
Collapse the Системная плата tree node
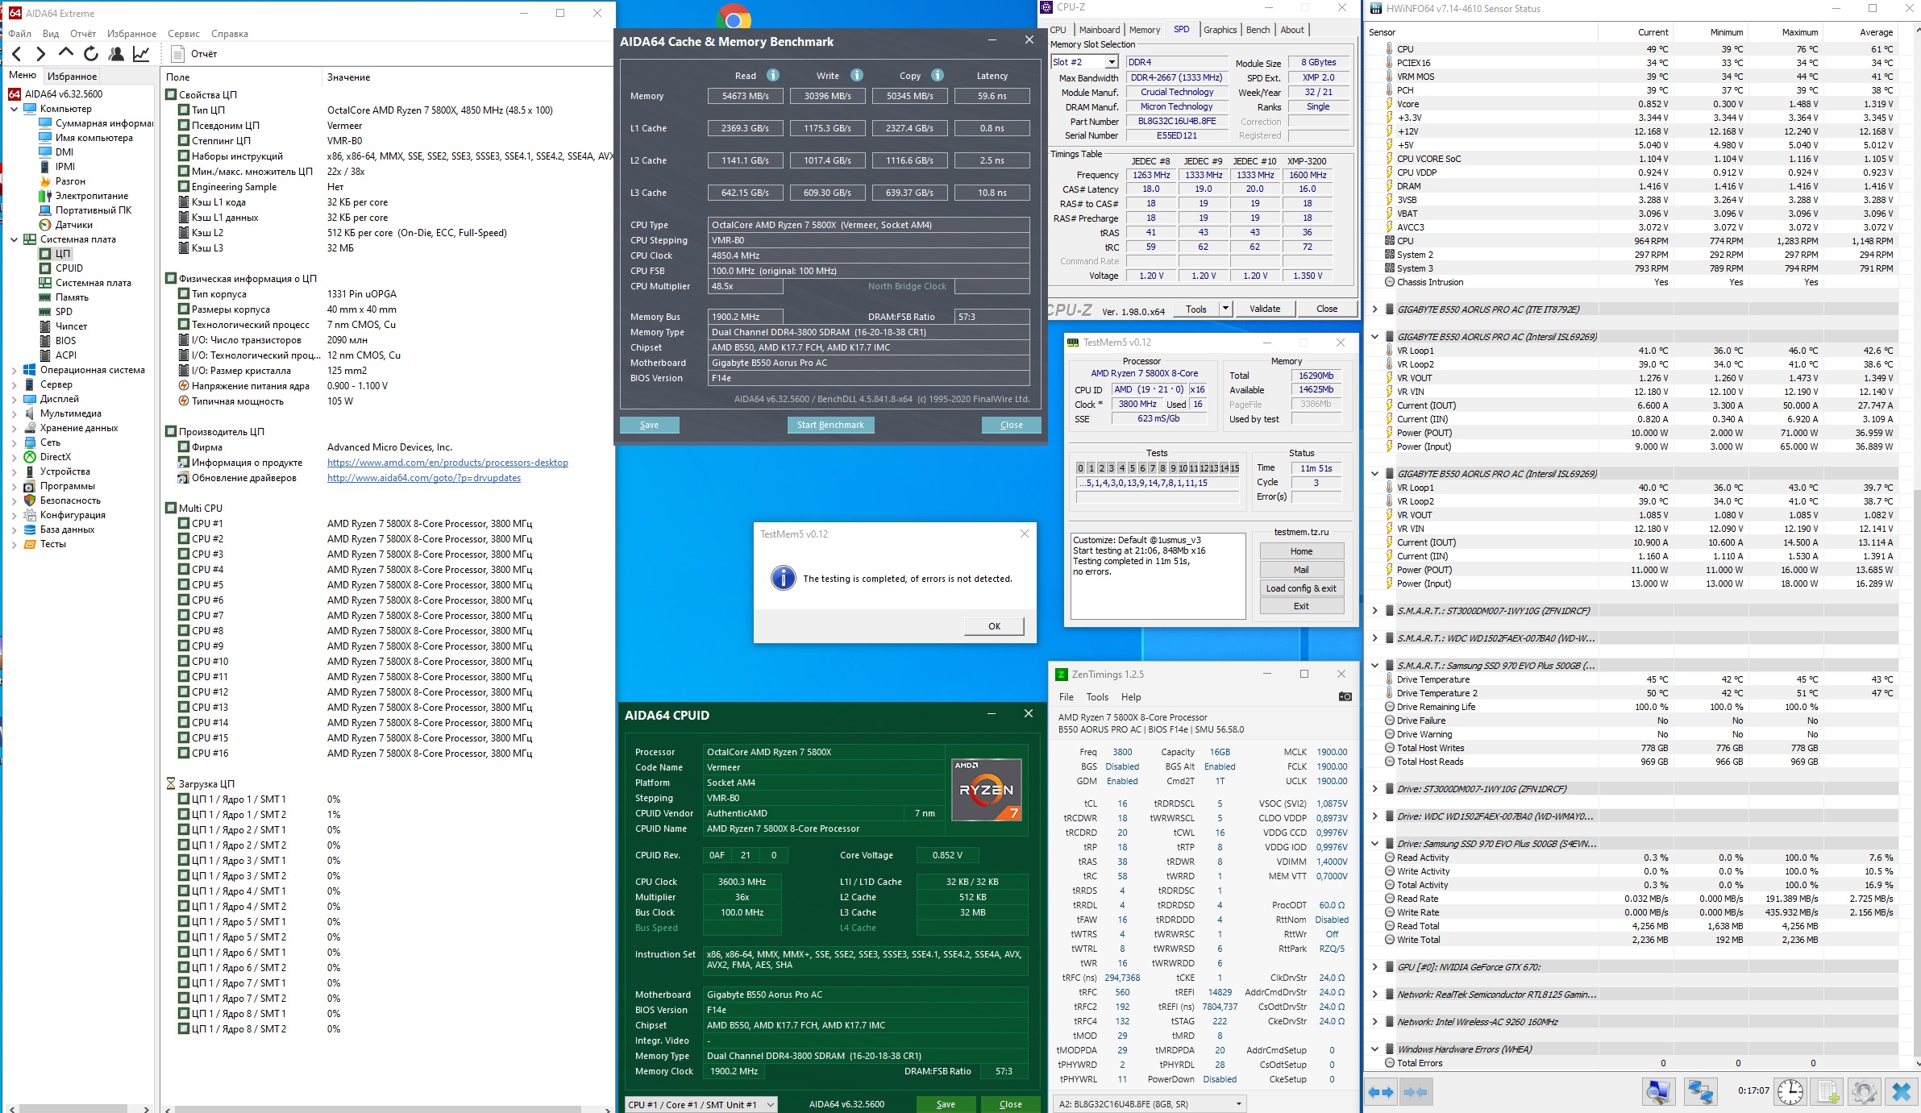tap(14, 239)
